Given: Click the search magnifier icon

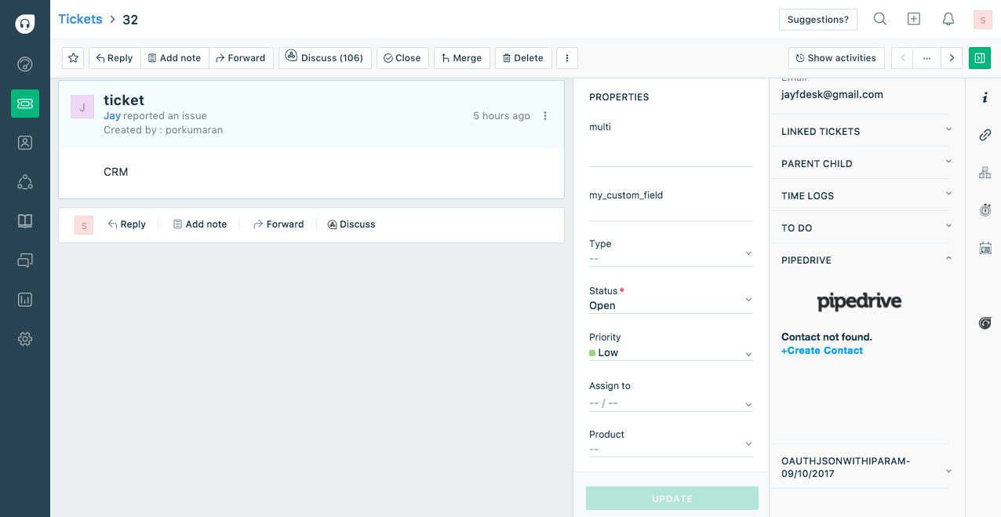Looking at the screenshot, I should point(880,20).
